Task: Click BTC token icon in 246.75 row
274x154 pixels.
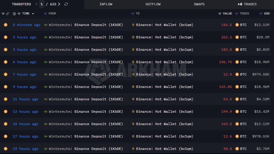Action: pos(237,62)
